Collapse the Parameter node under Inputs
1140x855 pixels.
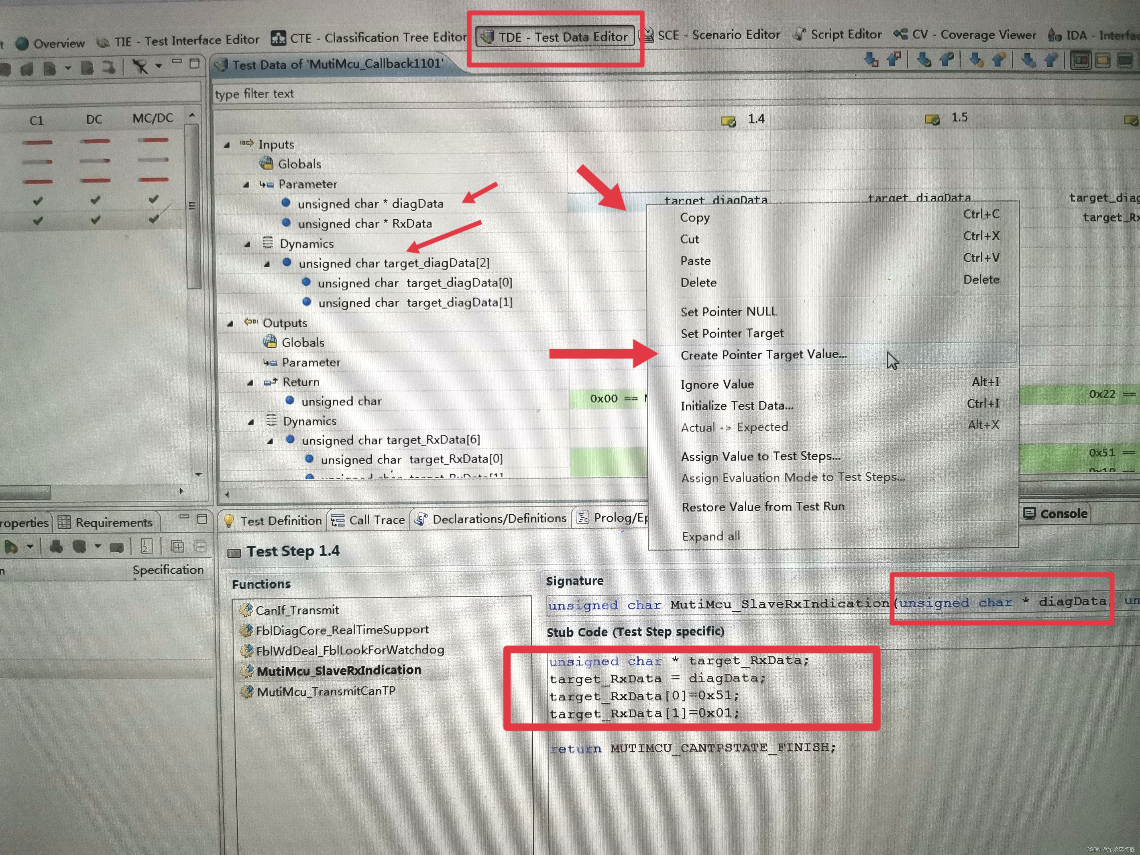pyautogui.click(x=246, y=184)
